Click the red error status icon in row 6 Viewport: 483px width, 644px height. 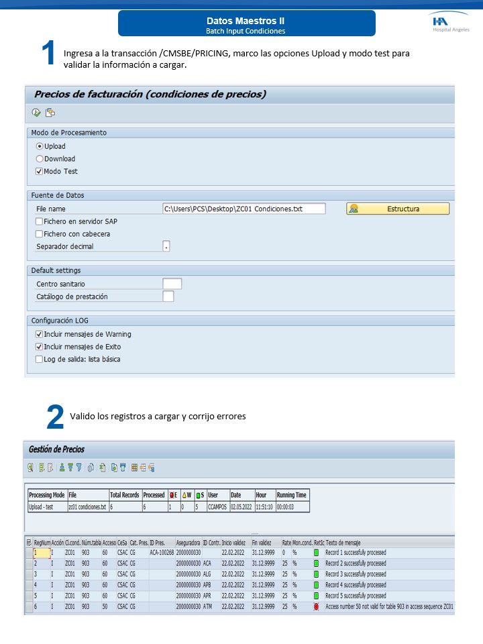tap(315, 606)
